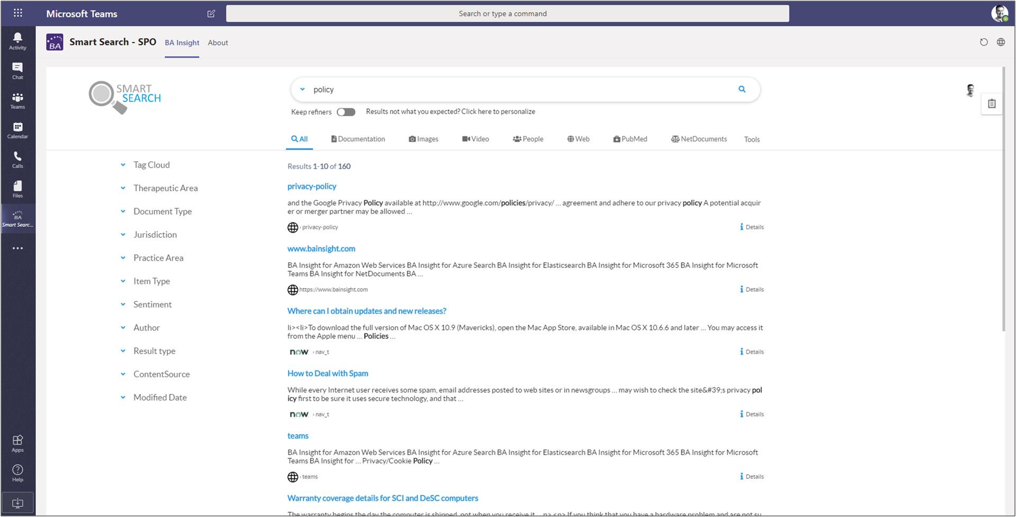Click the download desktop app icon
Viewport: 1016px width, 517px height.
(17, 502)
